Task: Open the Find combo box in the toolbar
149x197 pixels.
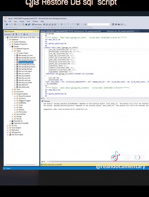Action: [99, 24]
